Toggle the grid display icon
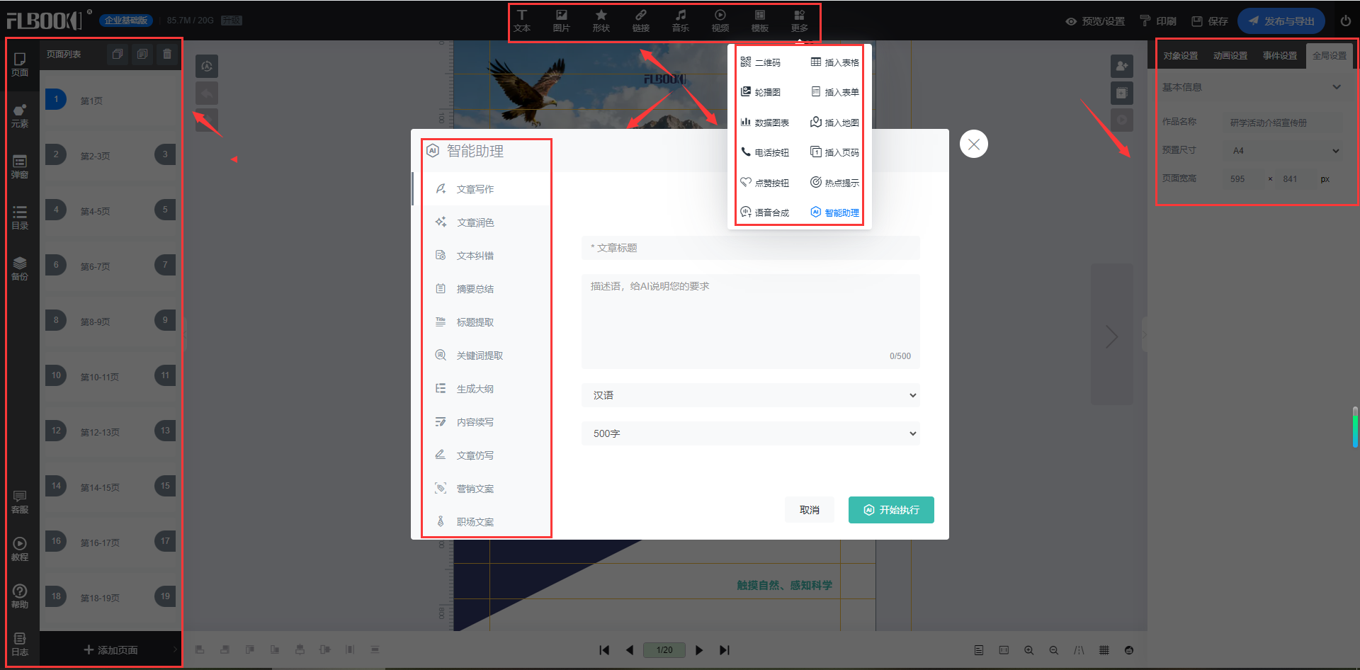The height and width of the screenshot is (670, 1360). coord(1104,650)
